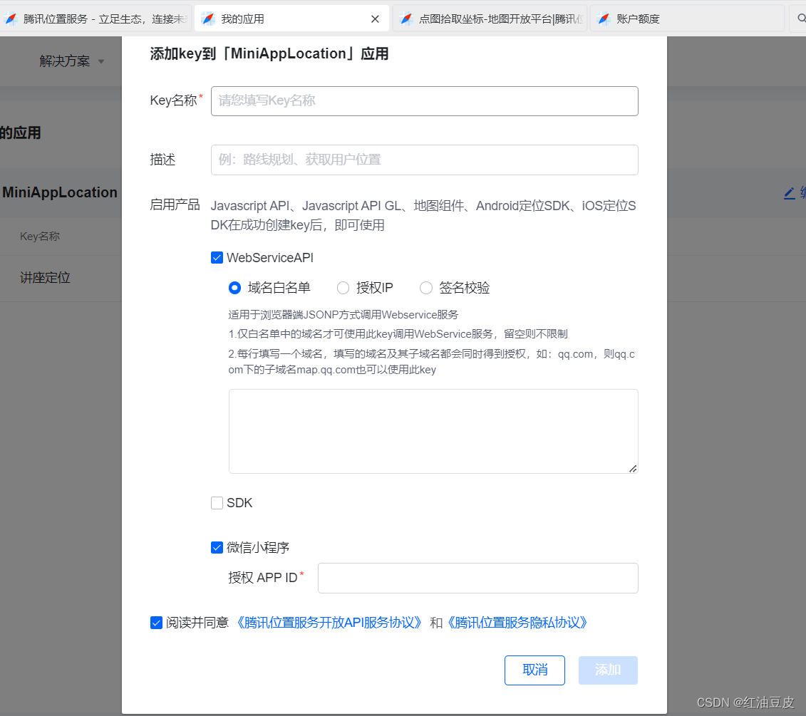Select the 授权IP radio option
Screen dimensions: 806x716
pos(343,288)
